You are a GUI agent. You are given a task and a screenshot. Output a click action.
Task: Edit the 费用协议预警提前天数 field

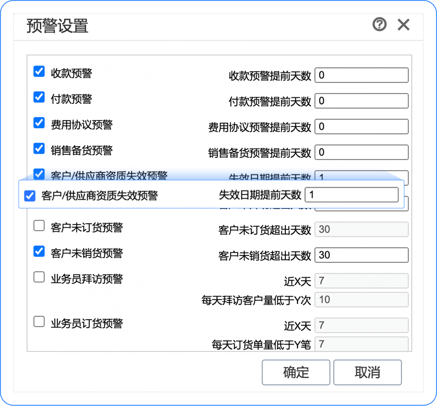(361, 127)
